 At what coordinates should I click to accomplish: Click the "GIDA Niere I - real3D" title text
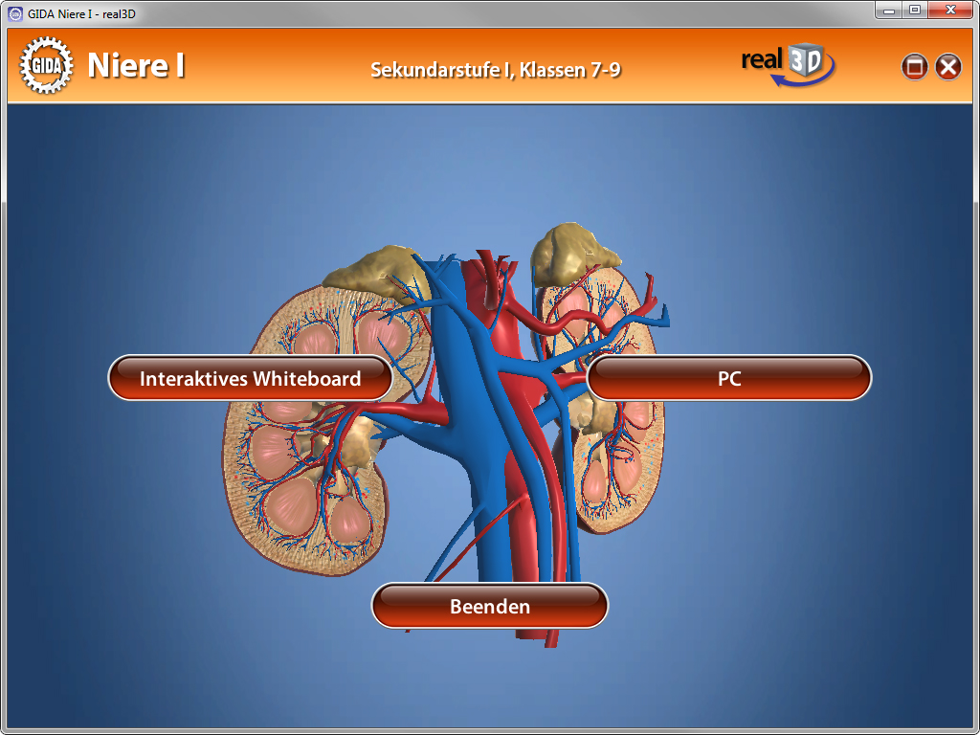click(x=81, y=13)
